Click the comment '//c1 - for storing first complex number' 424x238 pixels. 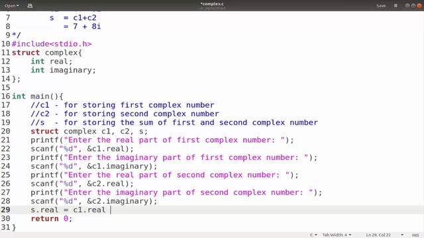pos(122,105)
